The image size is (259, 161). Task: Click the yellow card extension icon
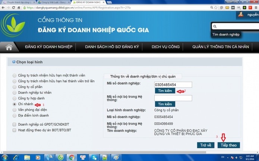pyautogui.click(x=227, y=7)
